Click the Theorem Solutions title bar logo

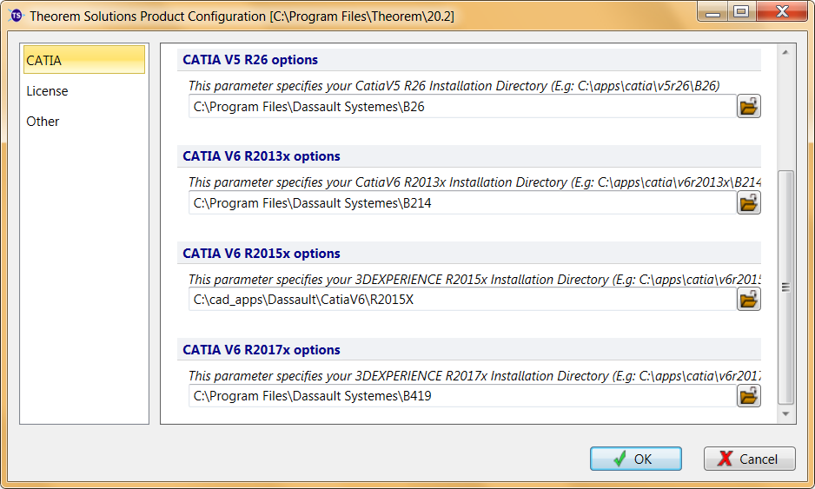click(17, 16)
